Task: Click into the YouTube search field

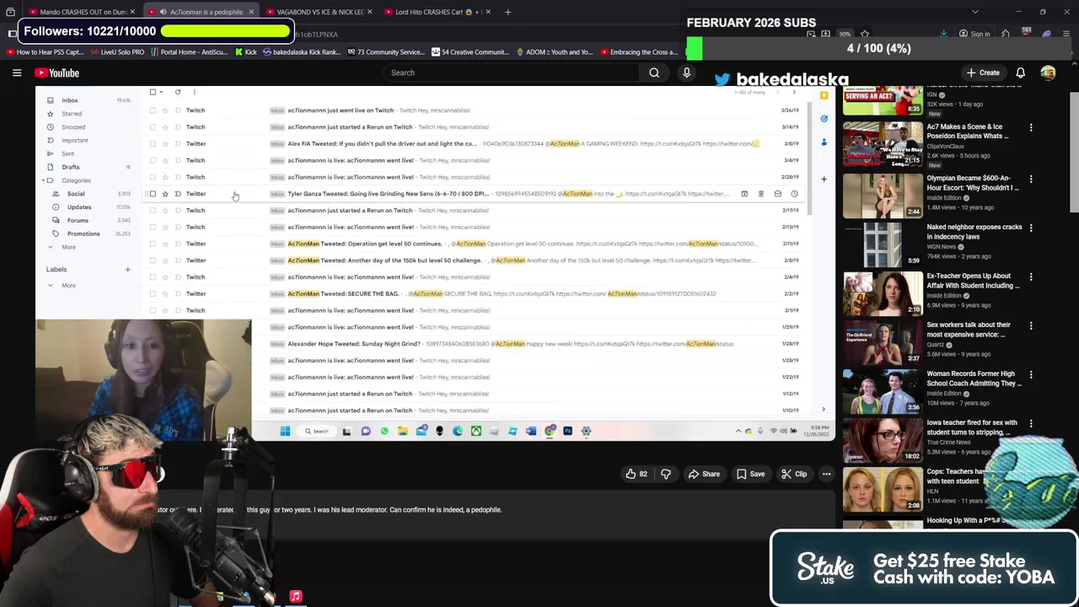Action: tap(513, 73)
